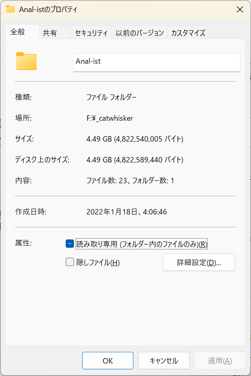Click the 作成日時 date value

127,212
